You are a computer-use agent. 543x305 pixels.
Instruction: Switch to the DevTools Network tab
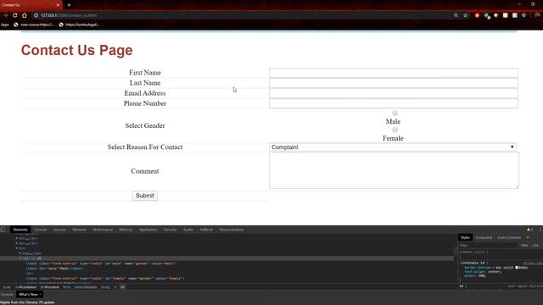(79, 230)
